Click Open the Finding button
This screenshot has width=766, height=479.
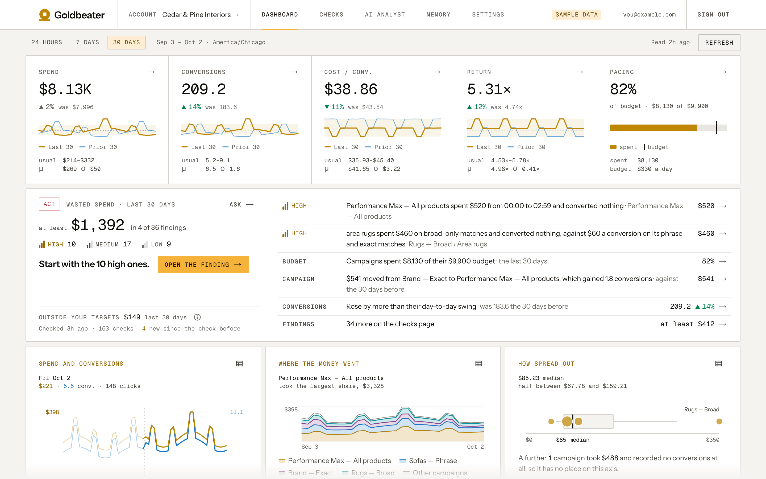click(x=203, y=265)
